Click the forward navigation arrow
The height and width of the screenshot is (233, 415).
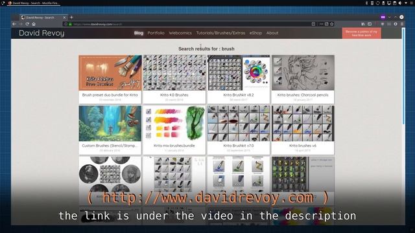pos(21,24)
